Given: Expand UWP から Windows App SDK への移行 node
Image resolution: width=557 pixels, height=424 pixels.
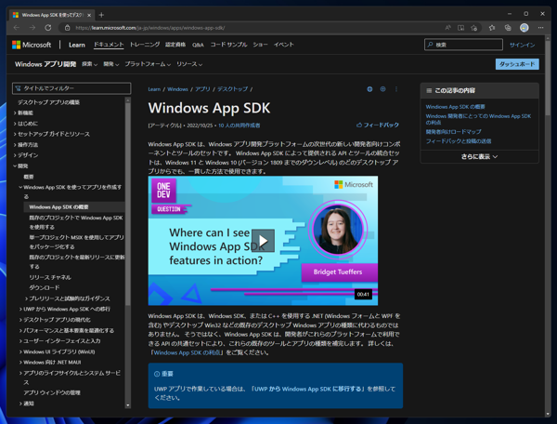Looking at the screenshot, I should [21, 309].
